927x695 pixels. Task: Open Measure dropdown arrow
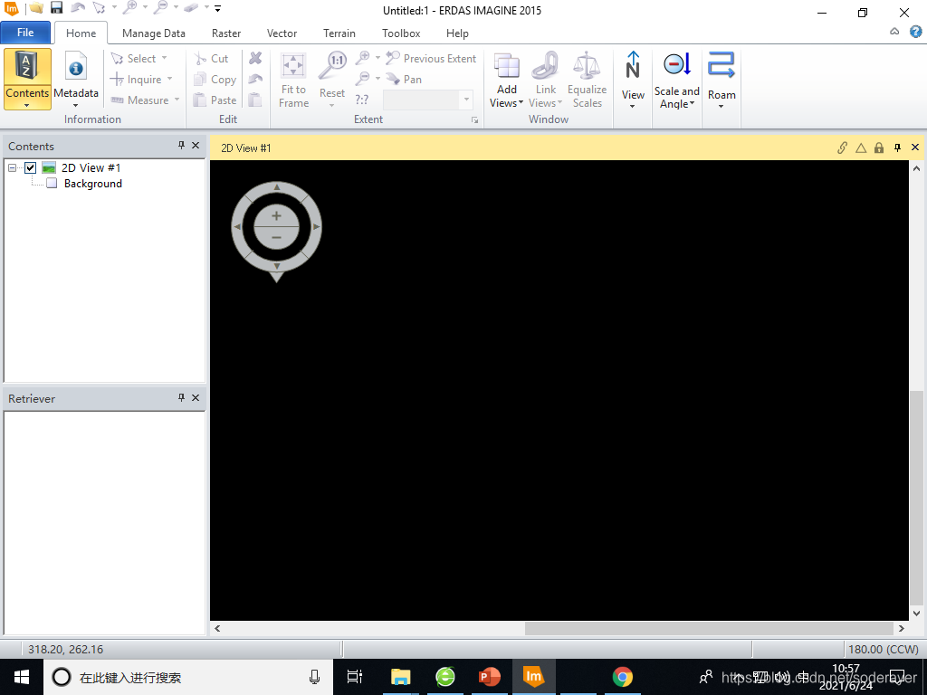pos(177,100)
